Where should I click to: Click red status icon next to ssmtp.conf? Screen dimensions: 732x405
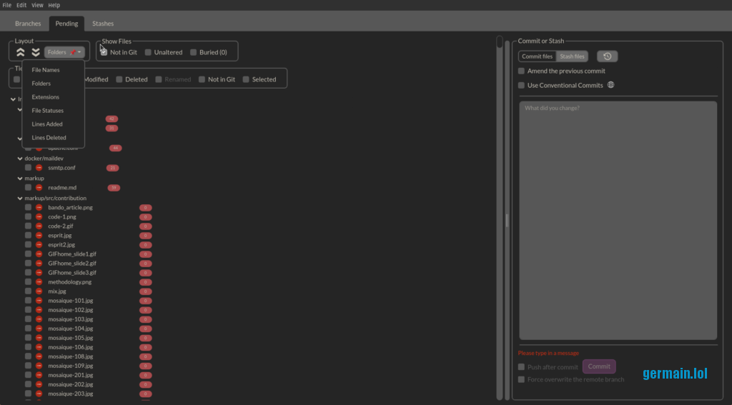click(39, 168)
